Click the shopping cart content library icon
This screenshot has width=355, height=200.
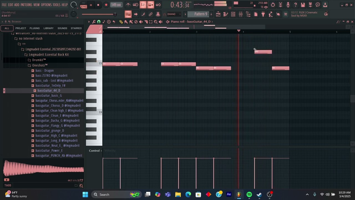point(285,14)
